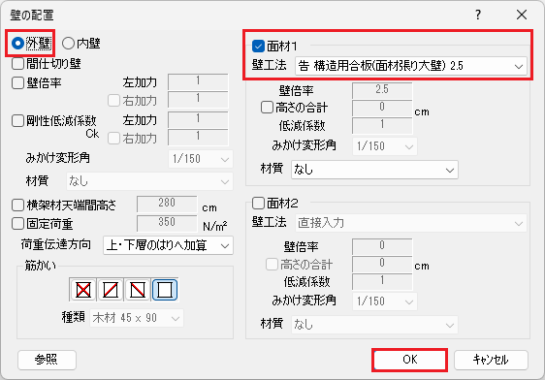Open the help question mark icon
Image resolution: width=545 pixels, height=380 pixels.
click(x=478, y=15)
